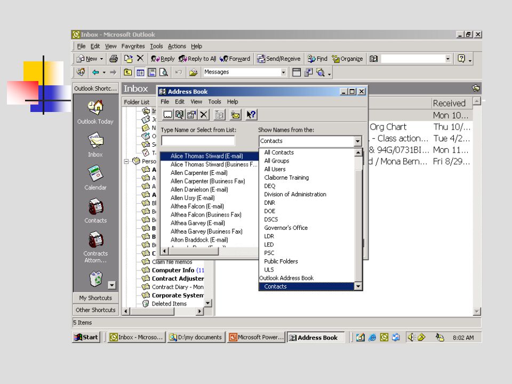Screen dimensions: 512x384
Task: Click the New Entry icon in Address Book
Action: tap(167, 115)
